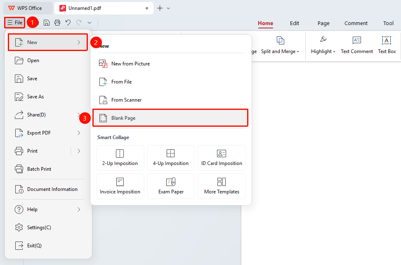The image size is (401, 265).
Task: Switch to the Home ribbon tab
Action: click(265, 23)
